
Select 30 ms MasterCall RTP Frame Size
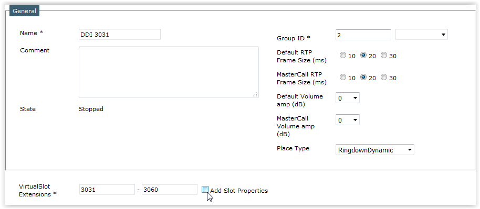(384, 78)
